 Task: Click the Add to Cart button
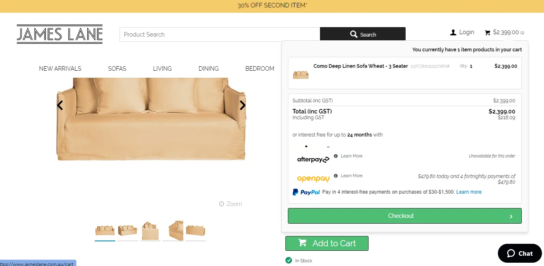327,243
